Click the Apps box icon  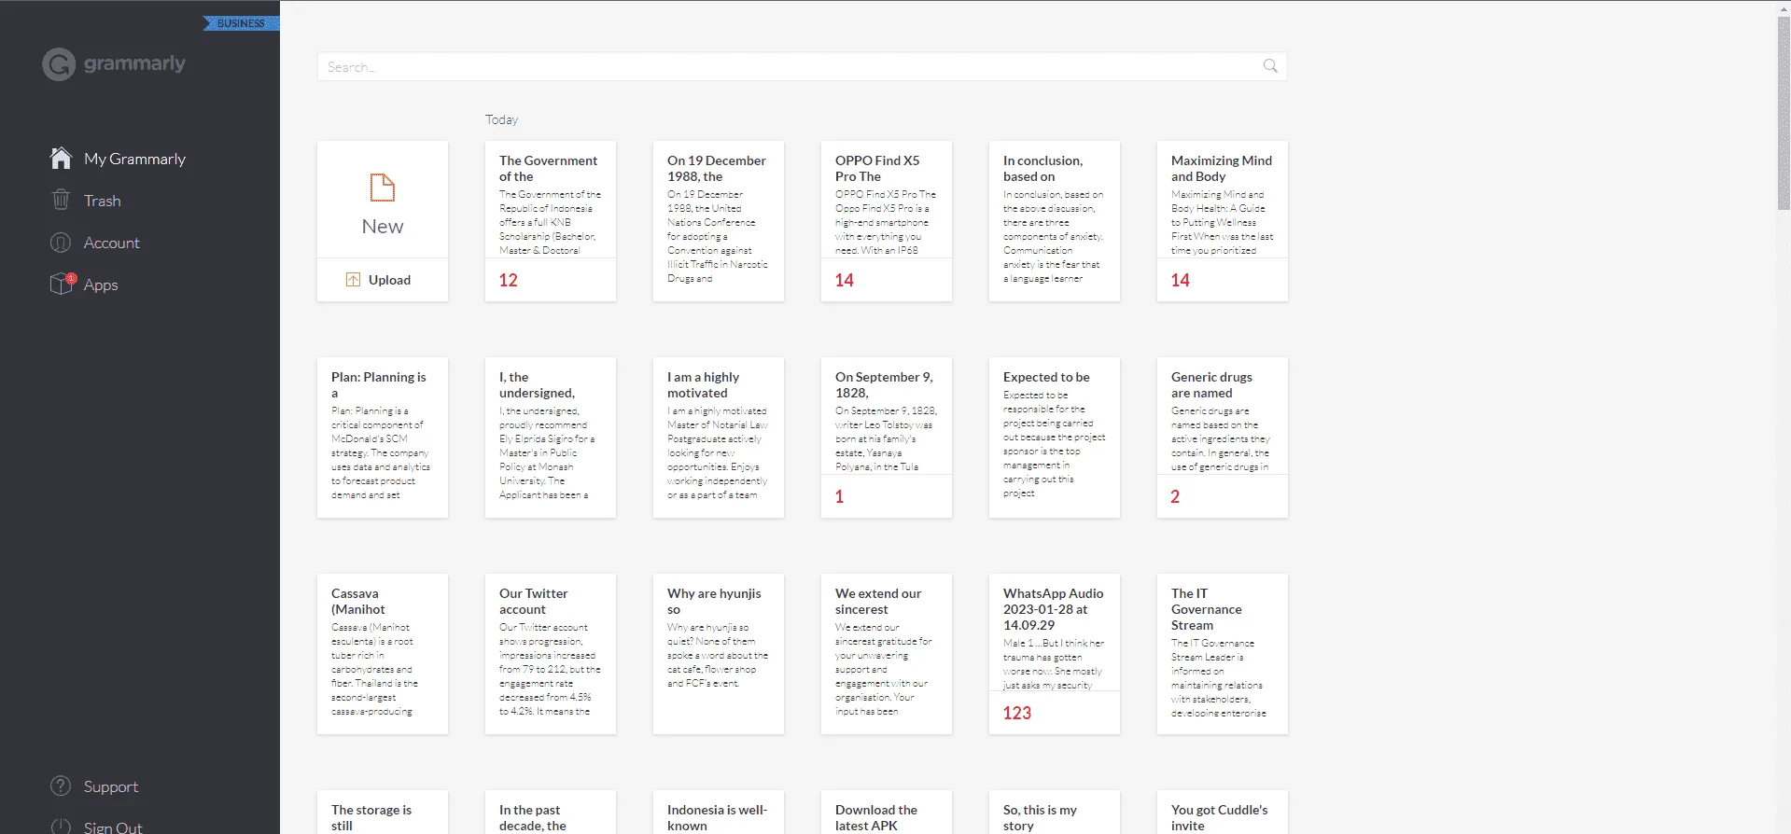point(62,284)
